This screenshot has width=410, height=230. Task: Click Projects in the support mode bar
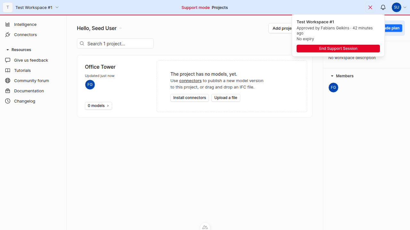coord(220,7)
